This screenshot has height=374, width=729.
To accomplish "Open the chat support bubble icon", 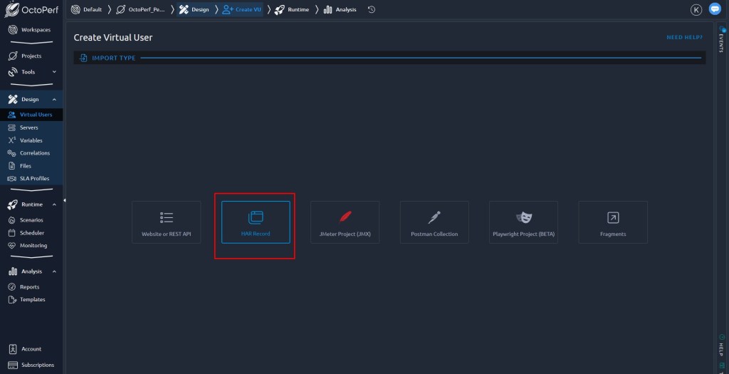I will tap(715, 9).
